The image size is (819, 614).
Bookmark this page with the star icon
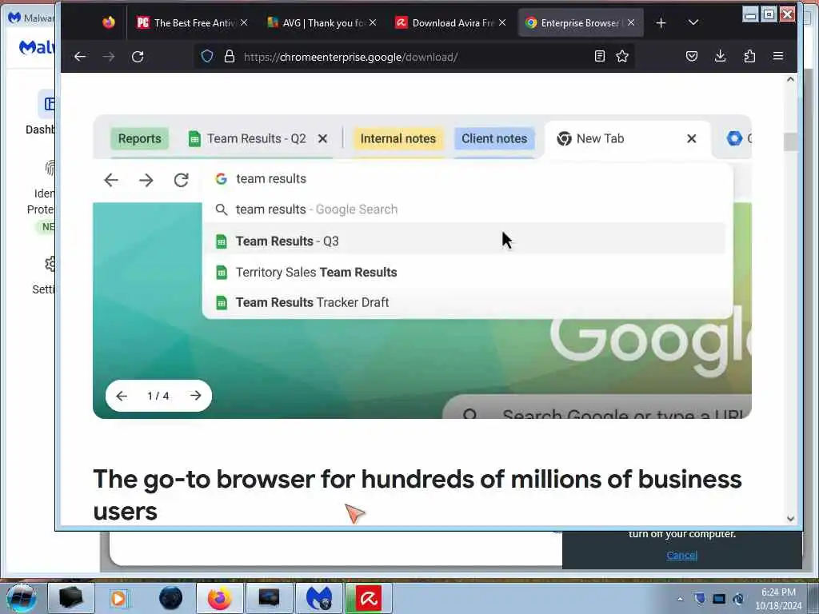click(622, 57)
